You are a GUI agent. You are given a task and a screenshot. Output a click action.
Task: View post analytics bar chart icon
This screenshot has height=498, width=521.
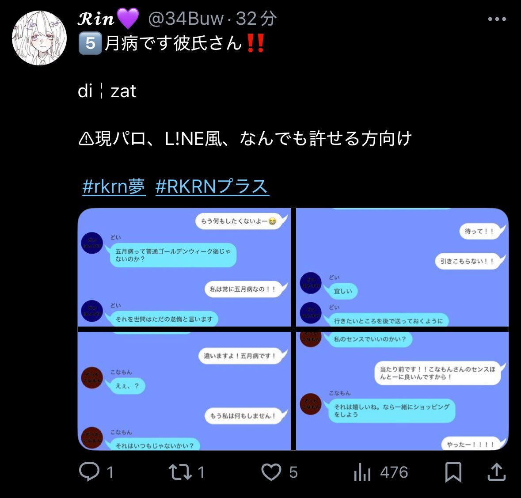point(362,472)
